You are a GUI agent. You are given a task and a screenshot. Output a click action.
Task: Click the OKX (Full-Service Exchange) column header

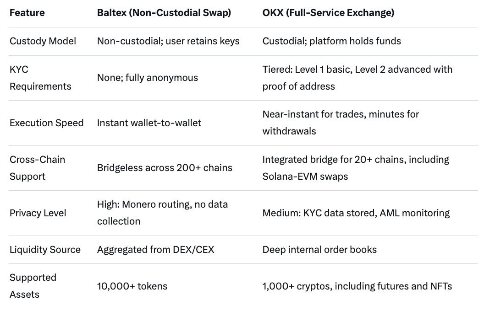(328, 13)
